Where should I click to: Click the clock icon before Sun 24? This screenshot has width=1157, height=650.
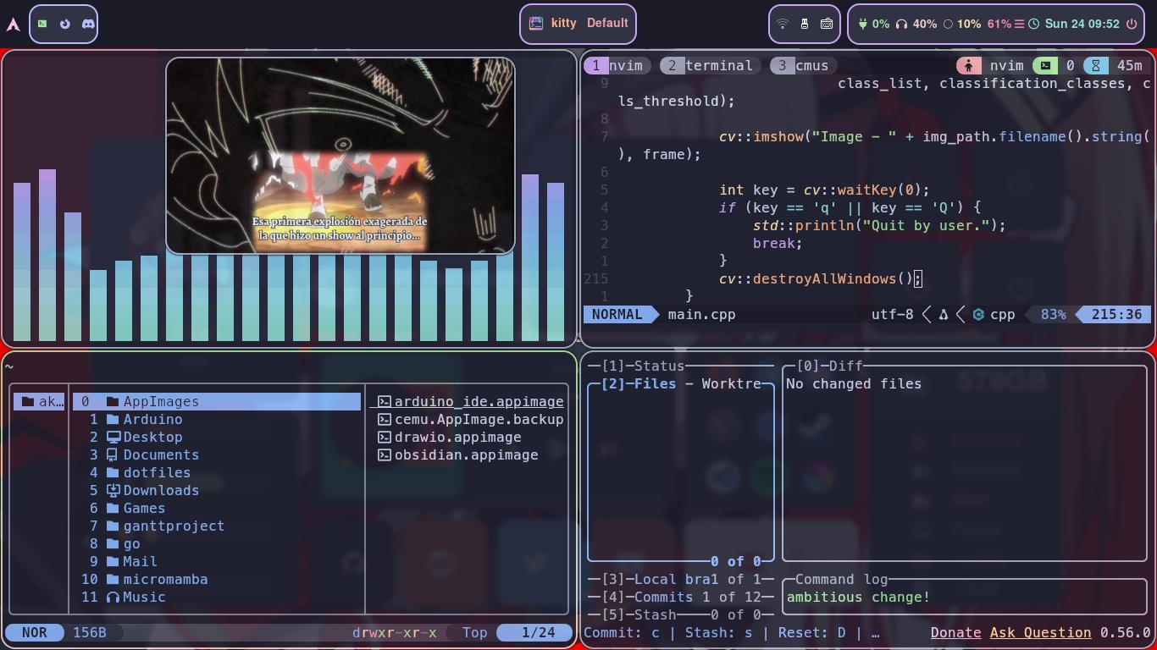pyautogui.click(x=1034, y=24)
